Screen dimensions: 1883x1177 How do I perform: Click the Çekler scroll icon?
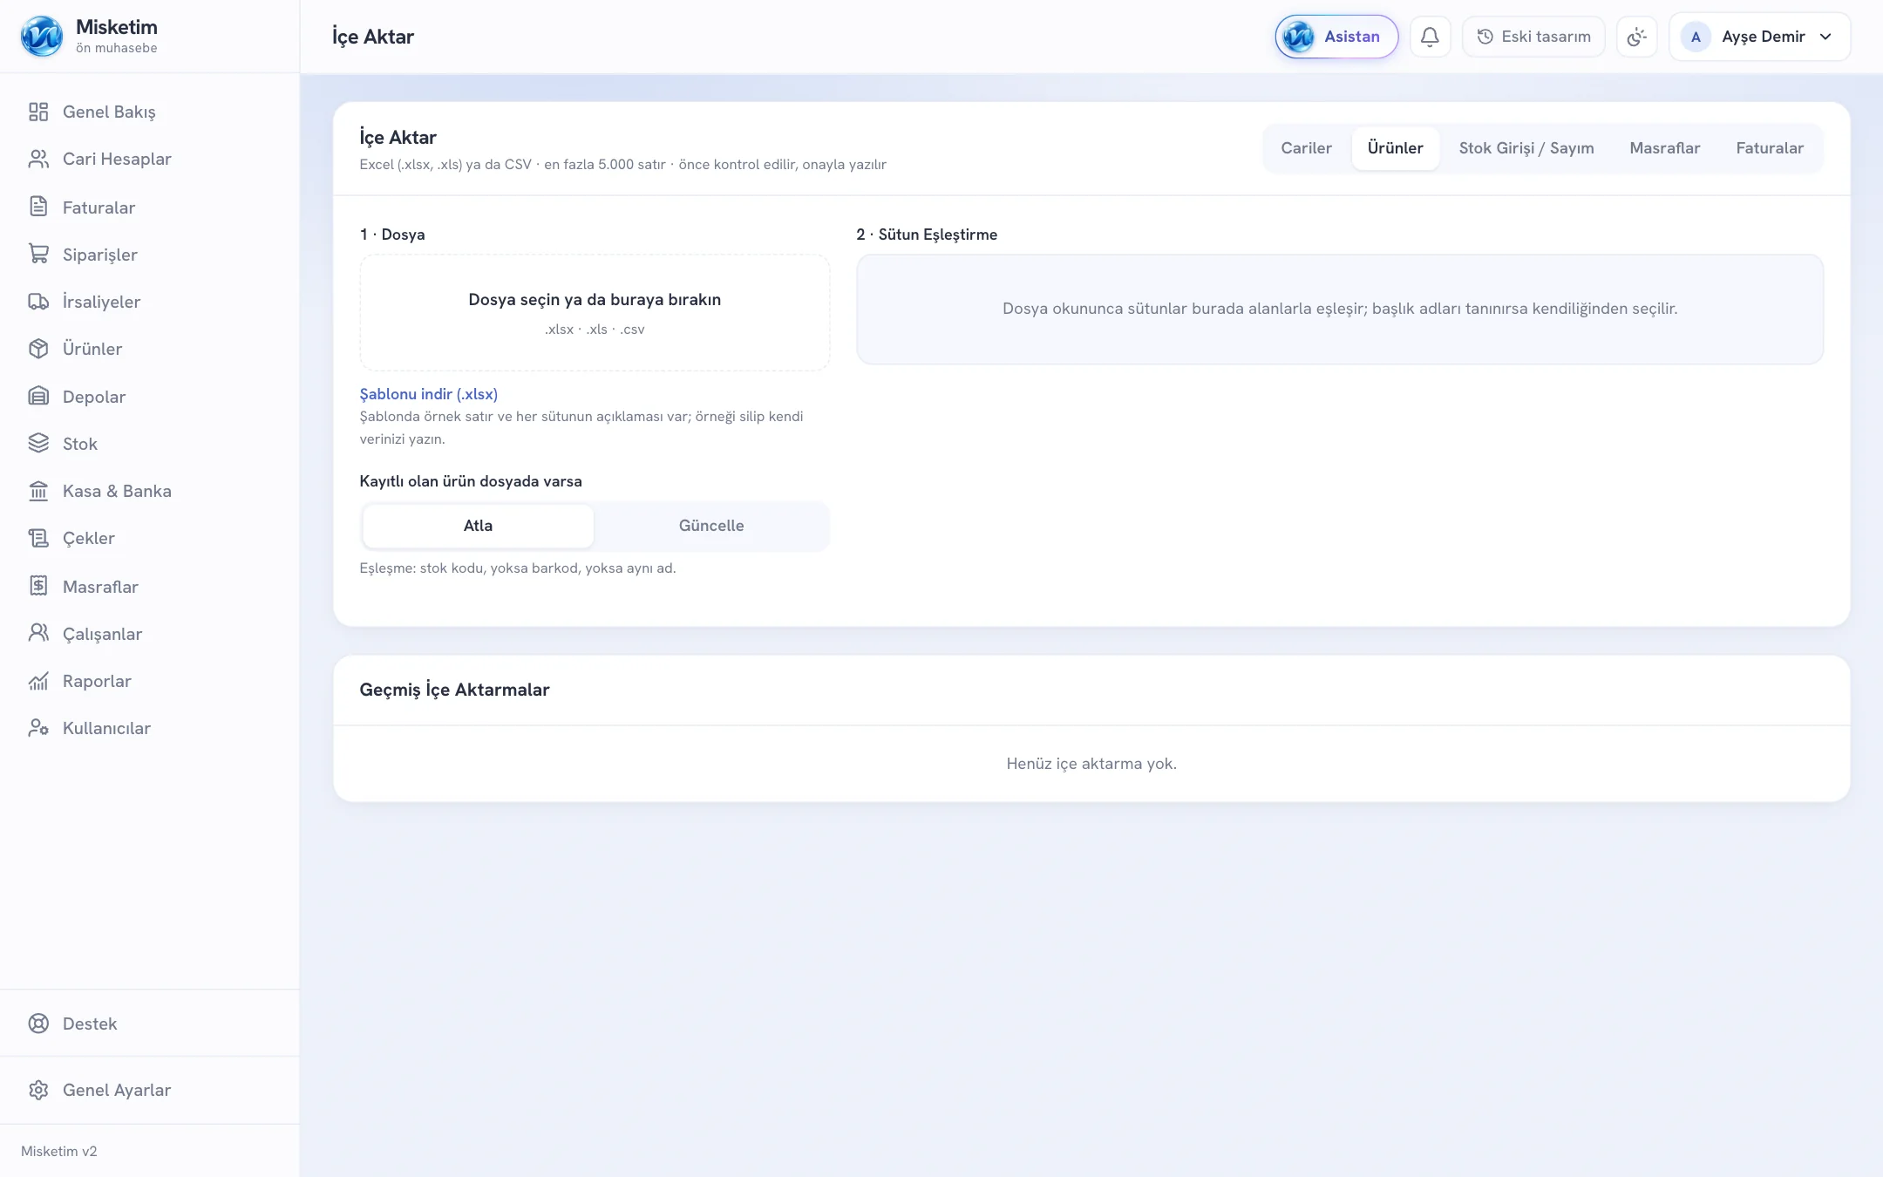click(38, 538)
